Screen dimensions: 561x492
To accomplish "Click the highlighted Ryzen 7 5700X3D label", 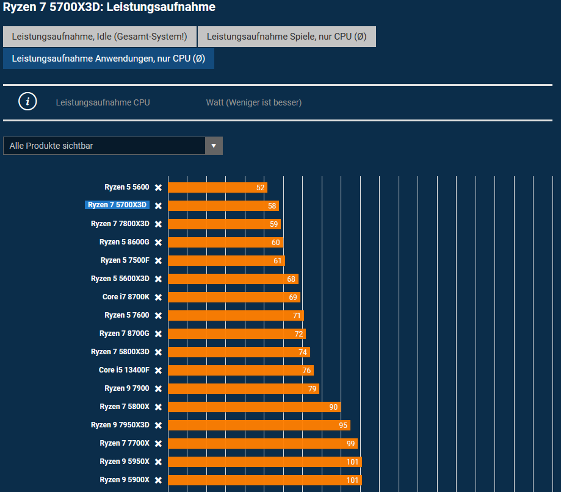I will pos(117,205).
